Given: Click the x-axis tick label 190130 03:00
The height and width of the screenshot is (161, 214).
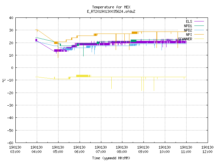Looking at the screenshot, I should pyautogui.click(x=15, y=150).
